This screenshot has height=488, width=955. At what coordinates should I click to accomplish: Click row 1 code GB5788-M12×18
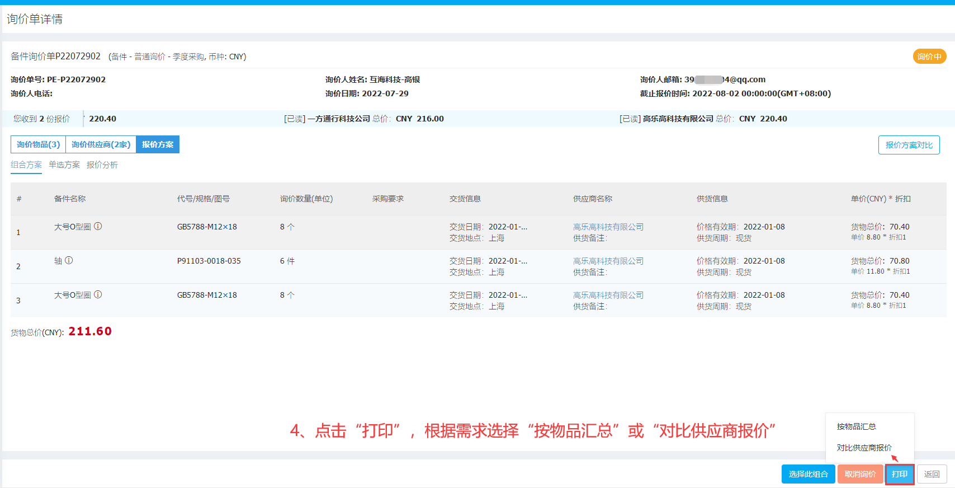pos(207,227)
